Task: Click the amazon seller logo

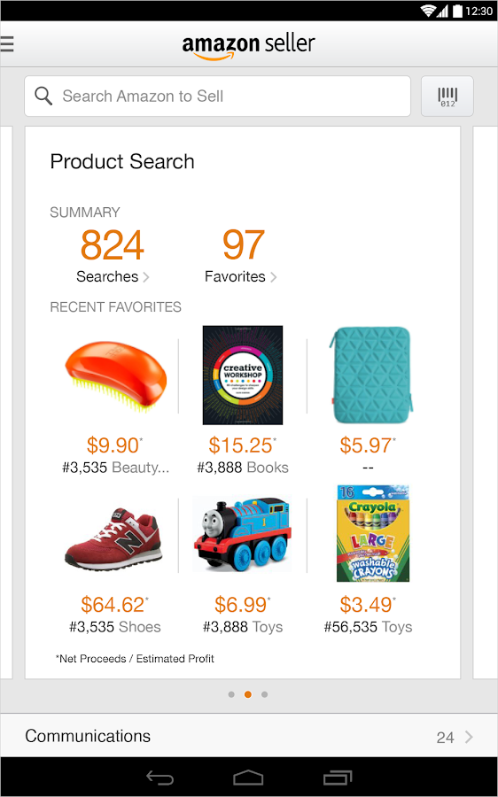Action: [x=249, y=46]
